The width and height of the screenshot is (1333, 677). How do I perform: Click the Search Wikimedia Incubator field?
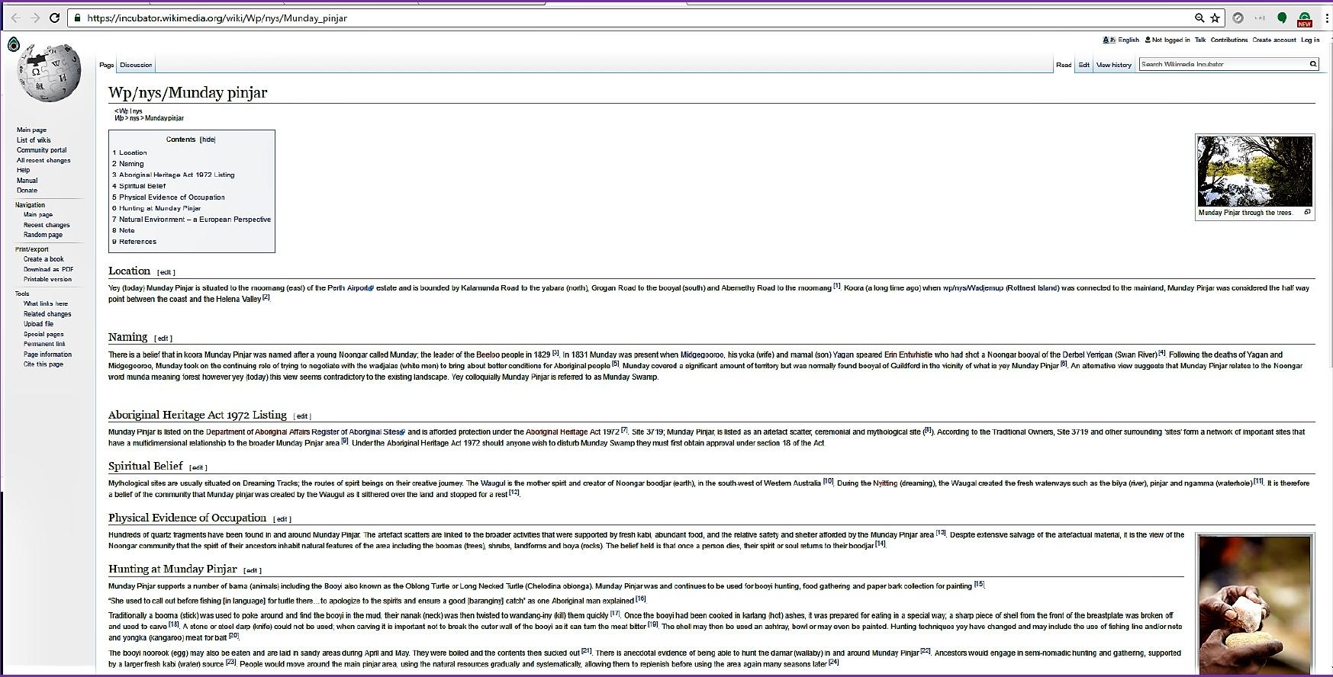(x=1222, y=64)
